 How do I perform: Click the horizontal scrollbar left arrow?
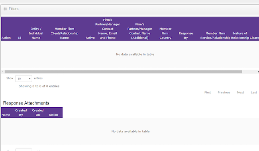[3, 72]
